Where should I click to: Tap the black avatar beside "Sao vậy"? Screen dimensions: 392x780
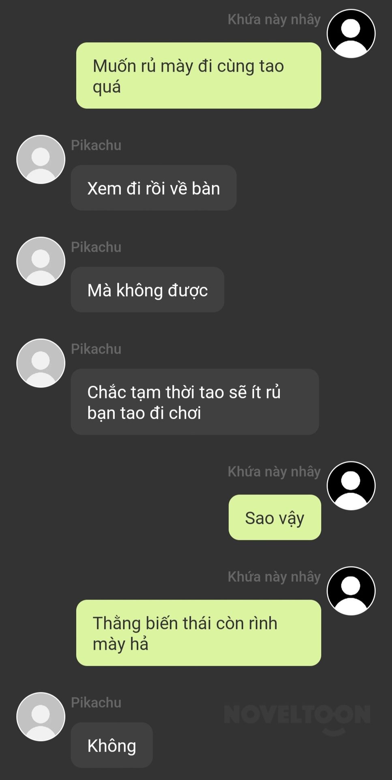[351, 486]
